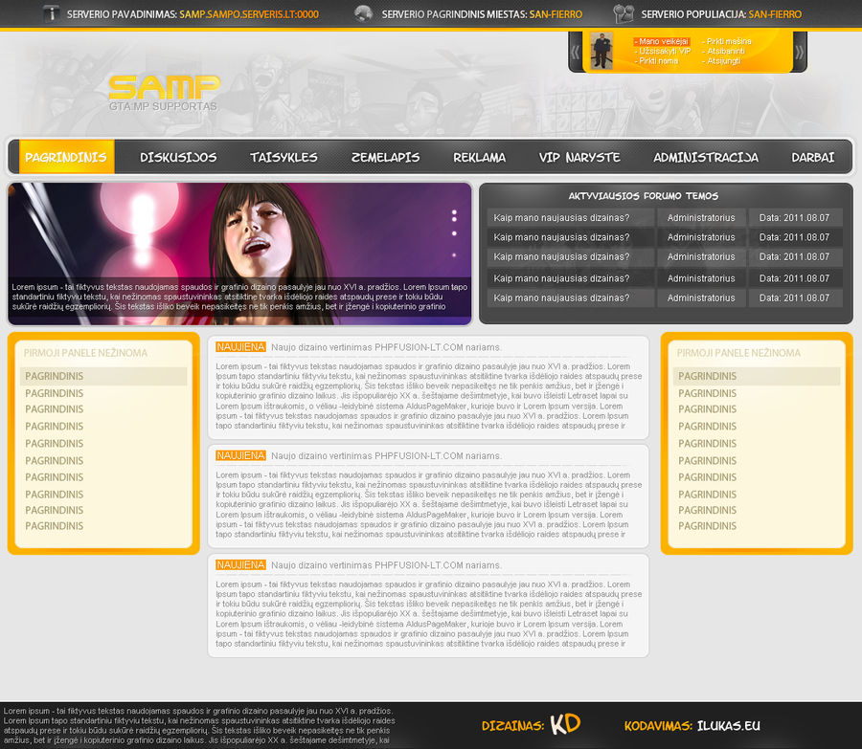Click the users icon beside Serverio Populiacija
This screenshot has height=749, width=862.
(624, 13)
